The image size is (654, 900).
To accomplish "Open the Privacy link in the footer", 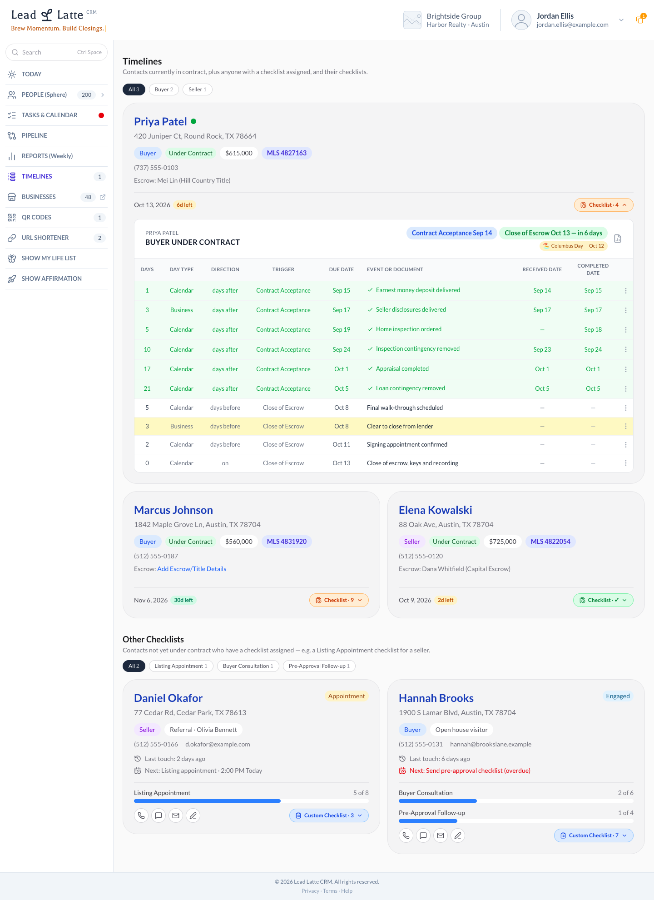I will (310, 891).
